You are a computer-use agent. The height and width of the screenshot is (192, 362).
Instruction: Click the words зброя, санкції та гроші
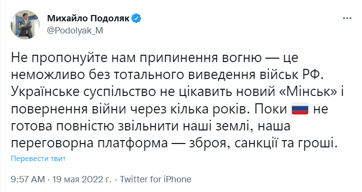(x=261, y=144)
